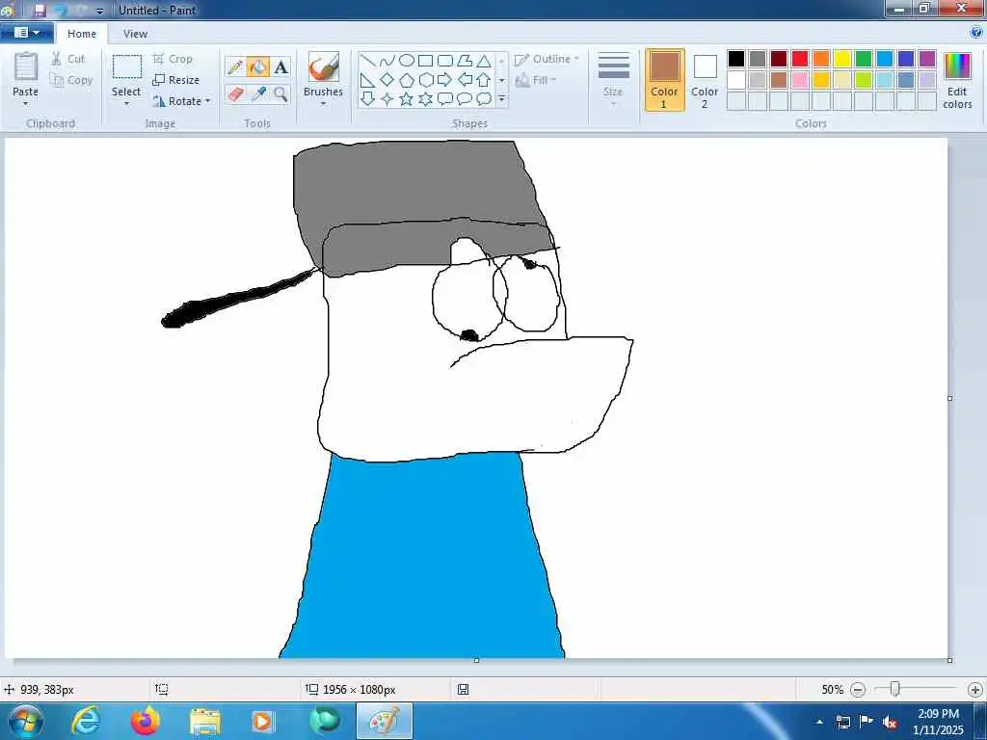This screenshot has width=987, height=740.
Task: Click the zoom out minus button
Action: (x=857, y=690)
